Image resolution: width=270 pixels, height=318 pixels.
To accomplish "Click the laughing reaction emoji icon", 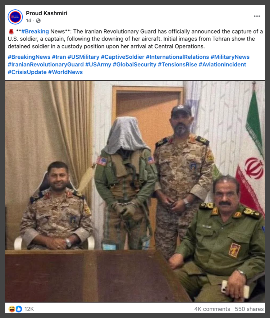I will pos(12,309).
